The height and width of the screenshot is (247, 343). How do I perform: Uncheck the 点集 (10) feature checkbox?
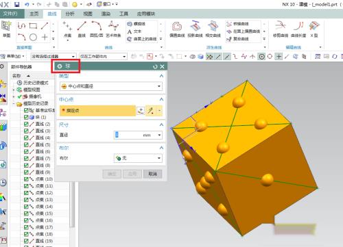[26, 179]
